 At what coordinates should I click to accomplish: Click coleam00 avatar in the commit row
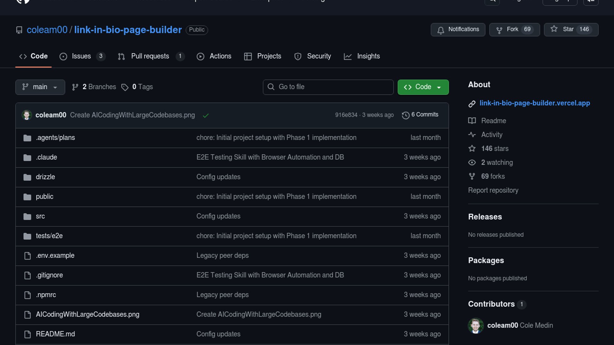(27, 115)
